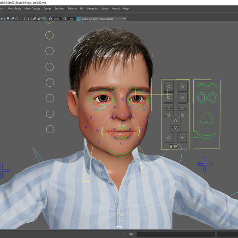Click the exposure icon next to 0.00

click(50, 19)
